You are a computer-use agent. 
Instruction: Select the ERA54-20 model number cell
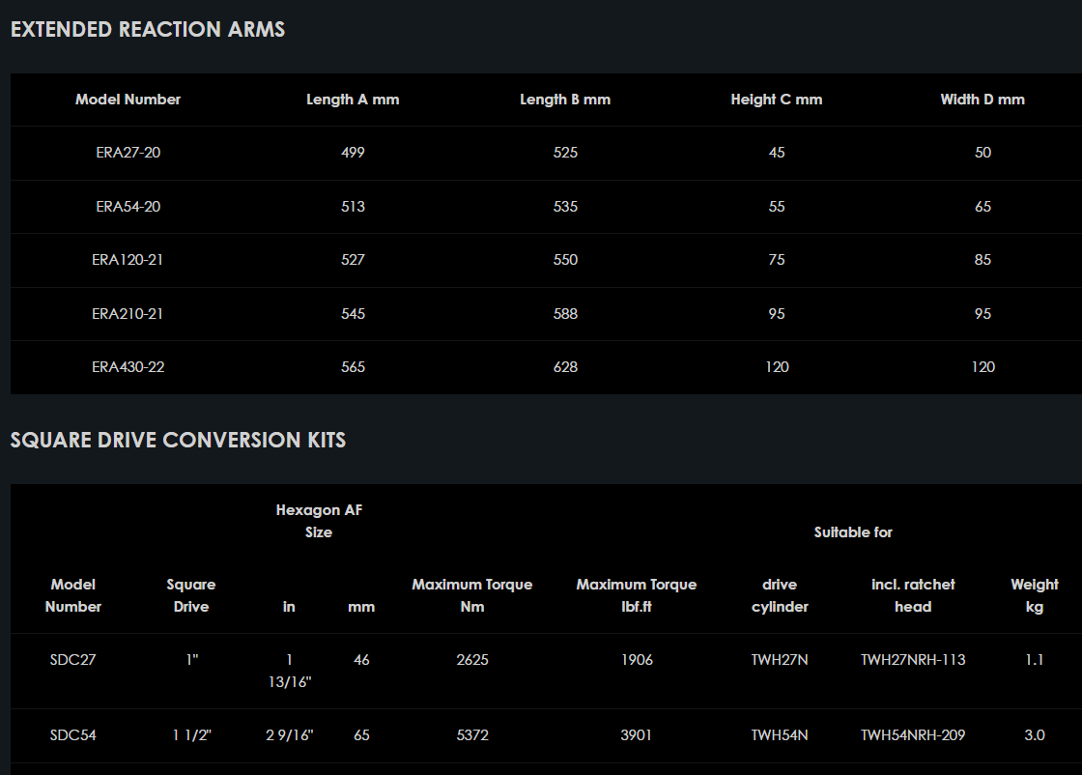[x=128, y=207]
